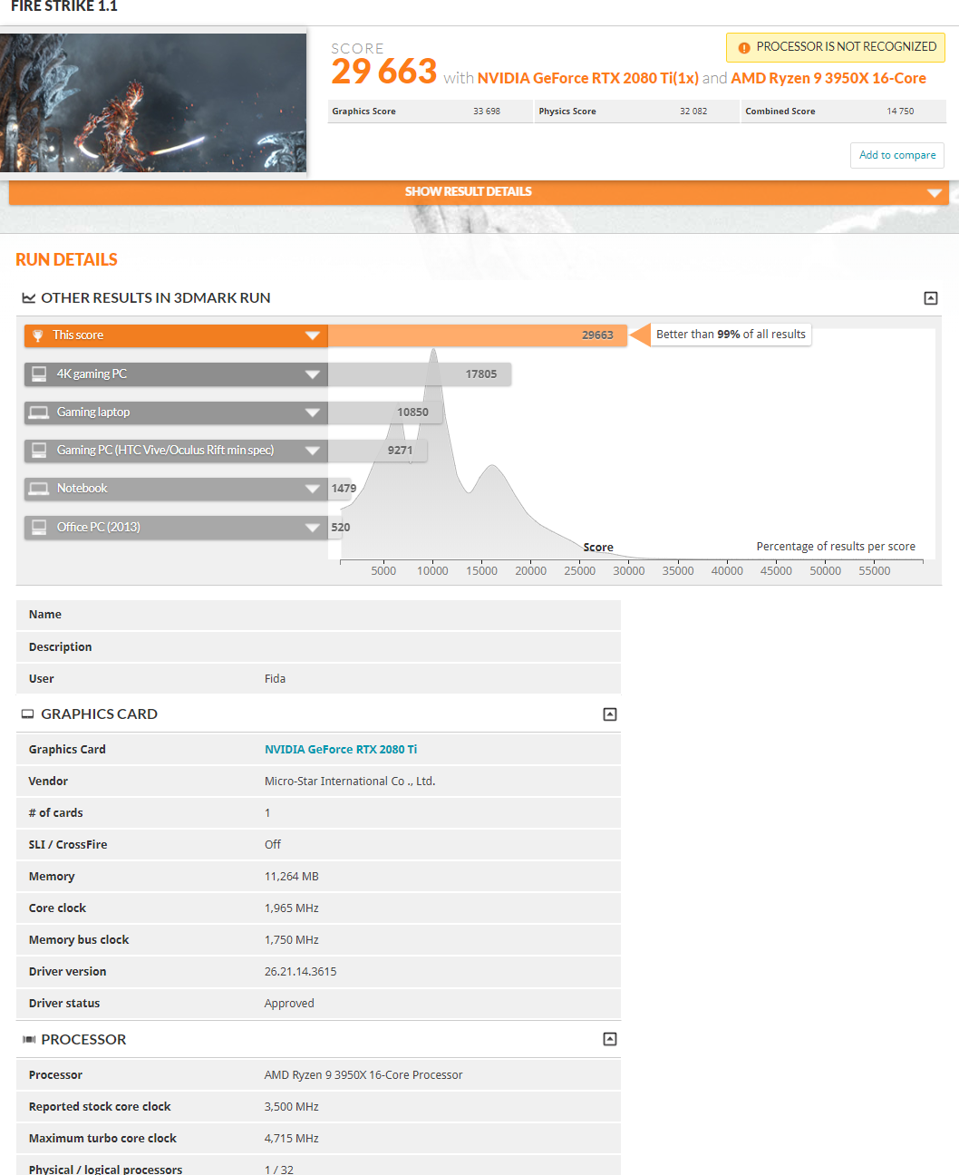This screenshot has height=1175, width=959.
Task: Click the Add to compare button
Action: coord(896,155)
